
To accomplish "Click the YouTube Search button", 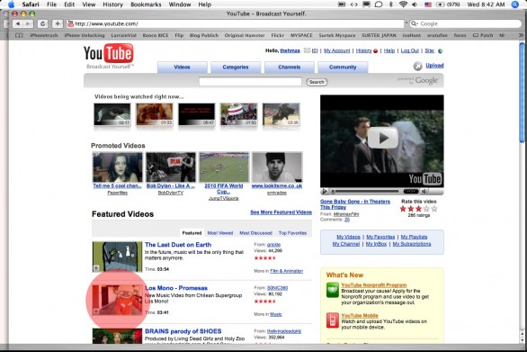I will click(317, 82).
